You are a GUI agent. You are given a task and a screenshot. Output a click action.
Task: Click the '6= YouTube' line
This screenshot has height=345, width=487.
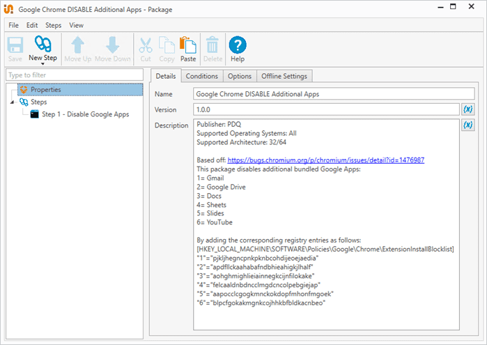[x=215, y=222]
